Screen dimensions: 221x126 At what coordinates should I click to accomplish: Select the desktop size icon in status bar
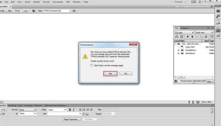pos(198,102)
